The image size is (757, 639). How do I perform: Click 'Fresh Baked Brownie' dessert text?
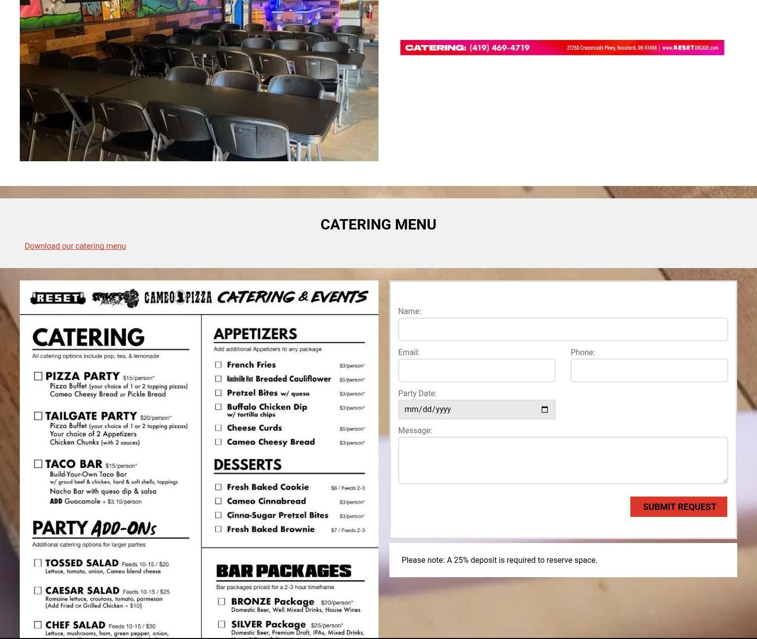271,529
